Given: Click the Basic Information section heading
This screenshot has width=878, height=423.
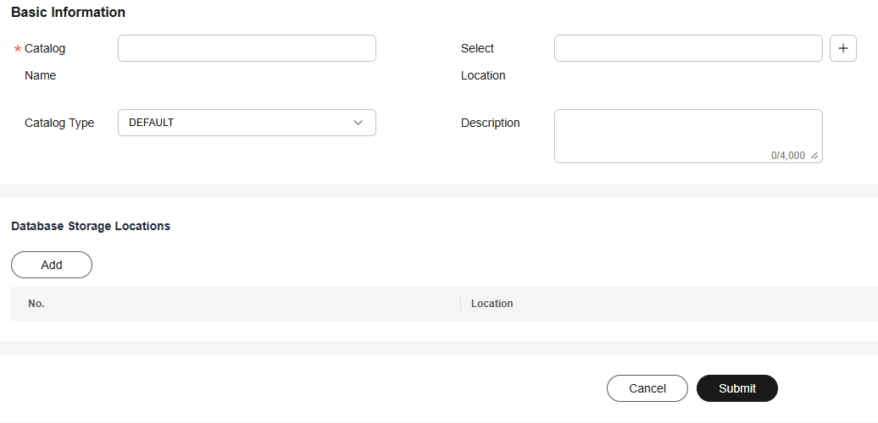Looking at the screenshot, I should (x=69, y=13).
